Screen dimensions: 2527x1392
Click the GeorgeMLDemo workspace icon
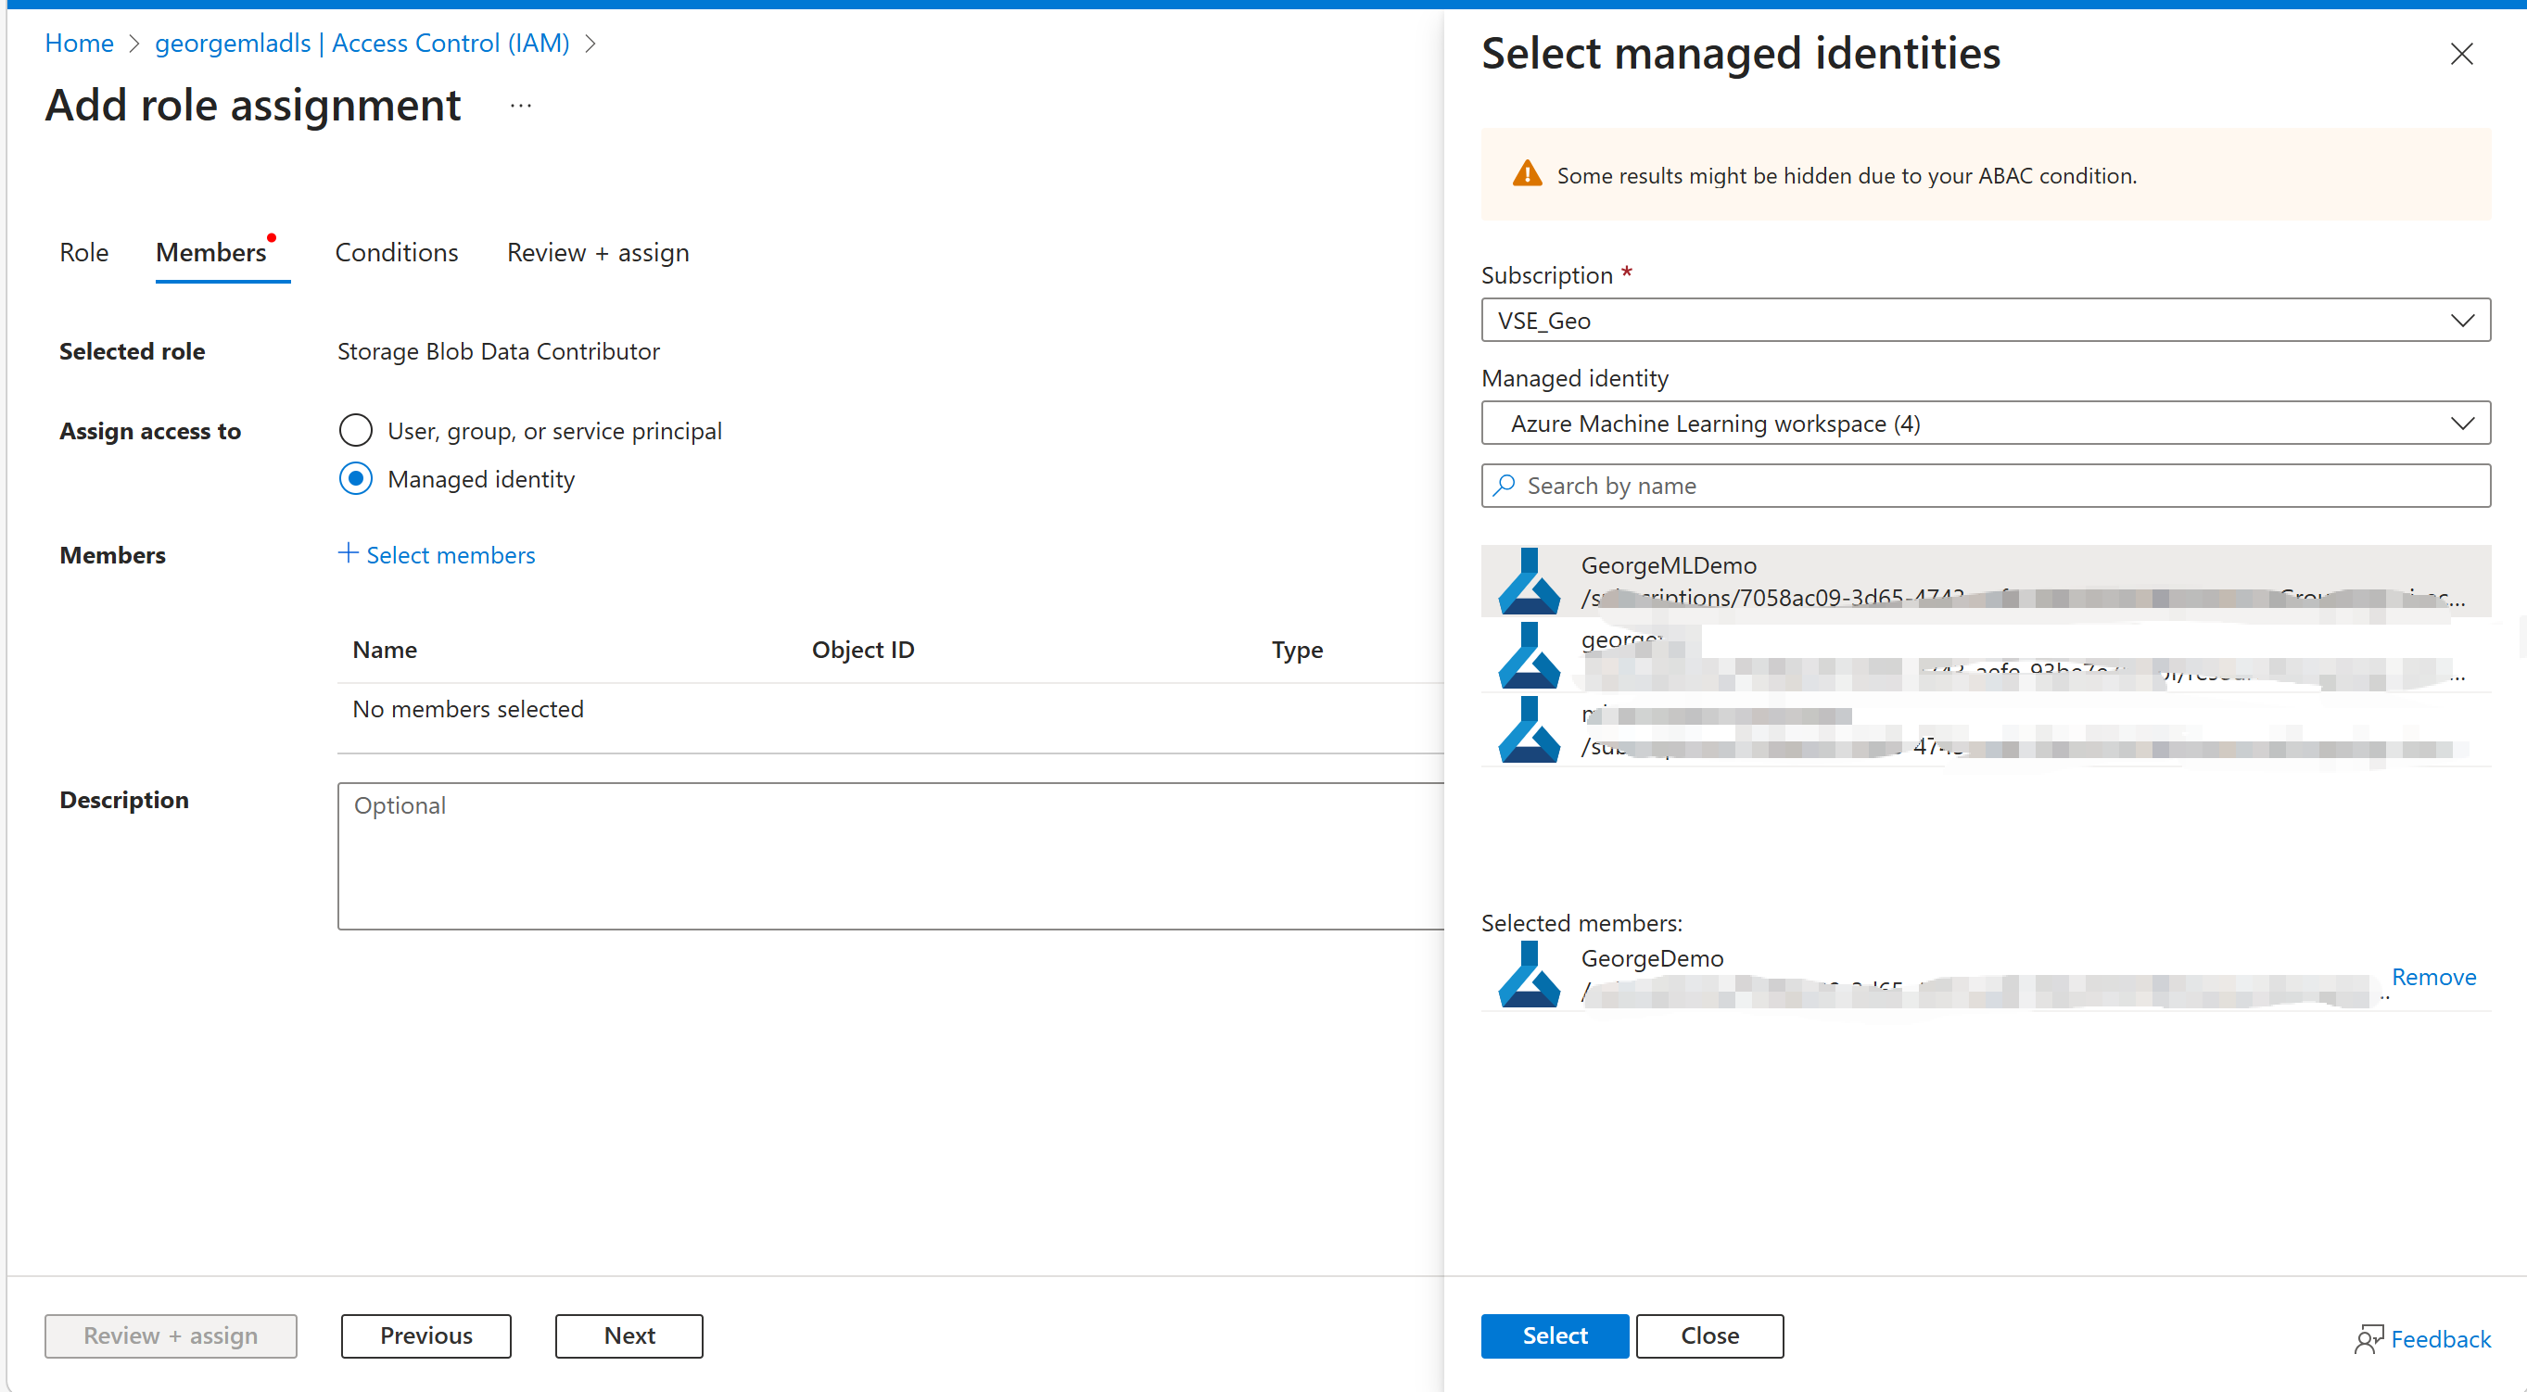1529,581
